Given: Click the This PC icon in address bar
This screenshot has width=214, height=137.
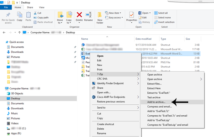Looking at the screenshot, I should (x=24, y=32).
